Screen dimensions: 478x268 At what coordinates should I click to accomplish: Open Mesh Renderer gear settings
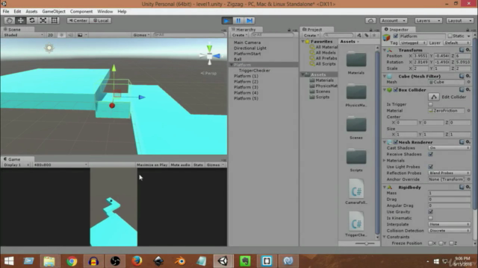[468, 142]
